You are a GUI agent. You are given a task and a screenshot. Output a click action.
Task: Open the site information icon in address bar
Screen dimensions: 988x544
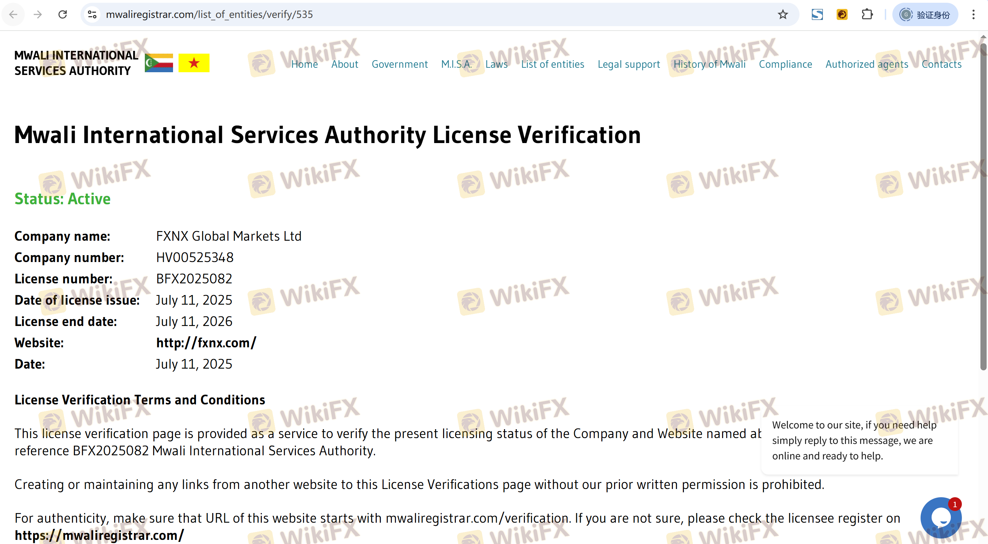coord(92,14)
